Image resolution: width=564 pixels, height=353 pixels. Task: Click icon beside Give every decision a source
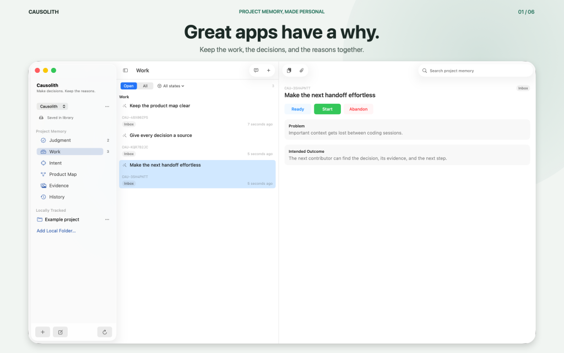coord(124,136)
